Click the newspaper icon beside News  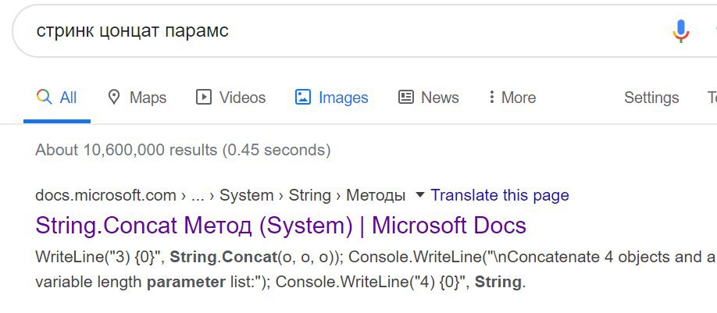[x=405, y=97]
